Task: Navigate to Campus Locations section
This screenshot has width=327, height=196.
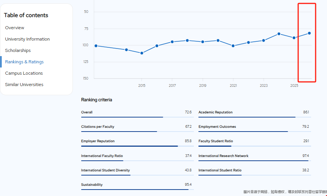Action: tap(24, 73)
